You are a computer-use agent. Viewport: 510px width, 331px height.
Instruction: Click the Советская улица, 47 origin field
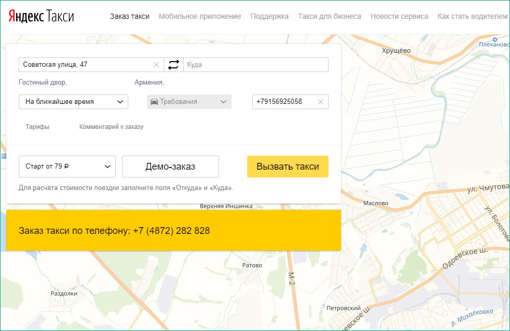pos(91,65)
